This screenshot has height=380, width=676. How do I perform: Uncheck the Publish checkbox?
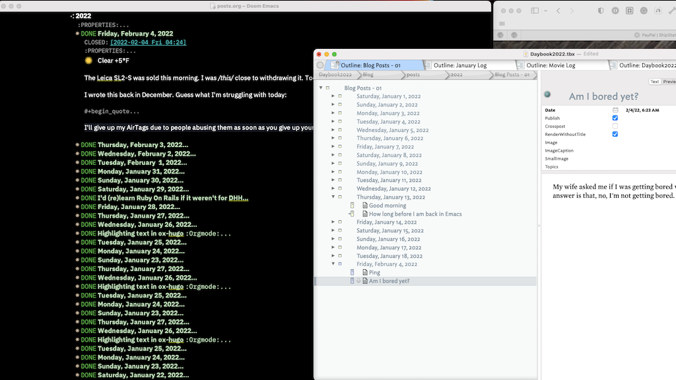click(x=615, y=118)
